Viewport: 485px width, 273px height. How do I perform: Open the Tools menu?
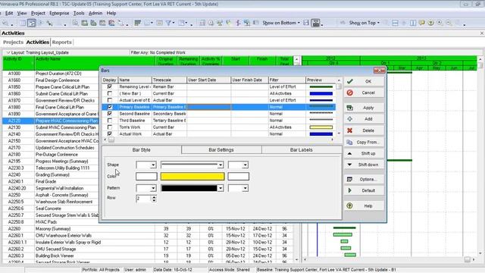(x=79, y=14)
